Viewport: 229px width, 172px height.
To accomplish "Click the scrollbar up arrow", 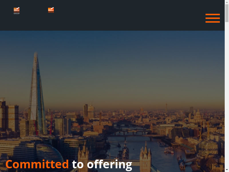I will tap(227, 2).
